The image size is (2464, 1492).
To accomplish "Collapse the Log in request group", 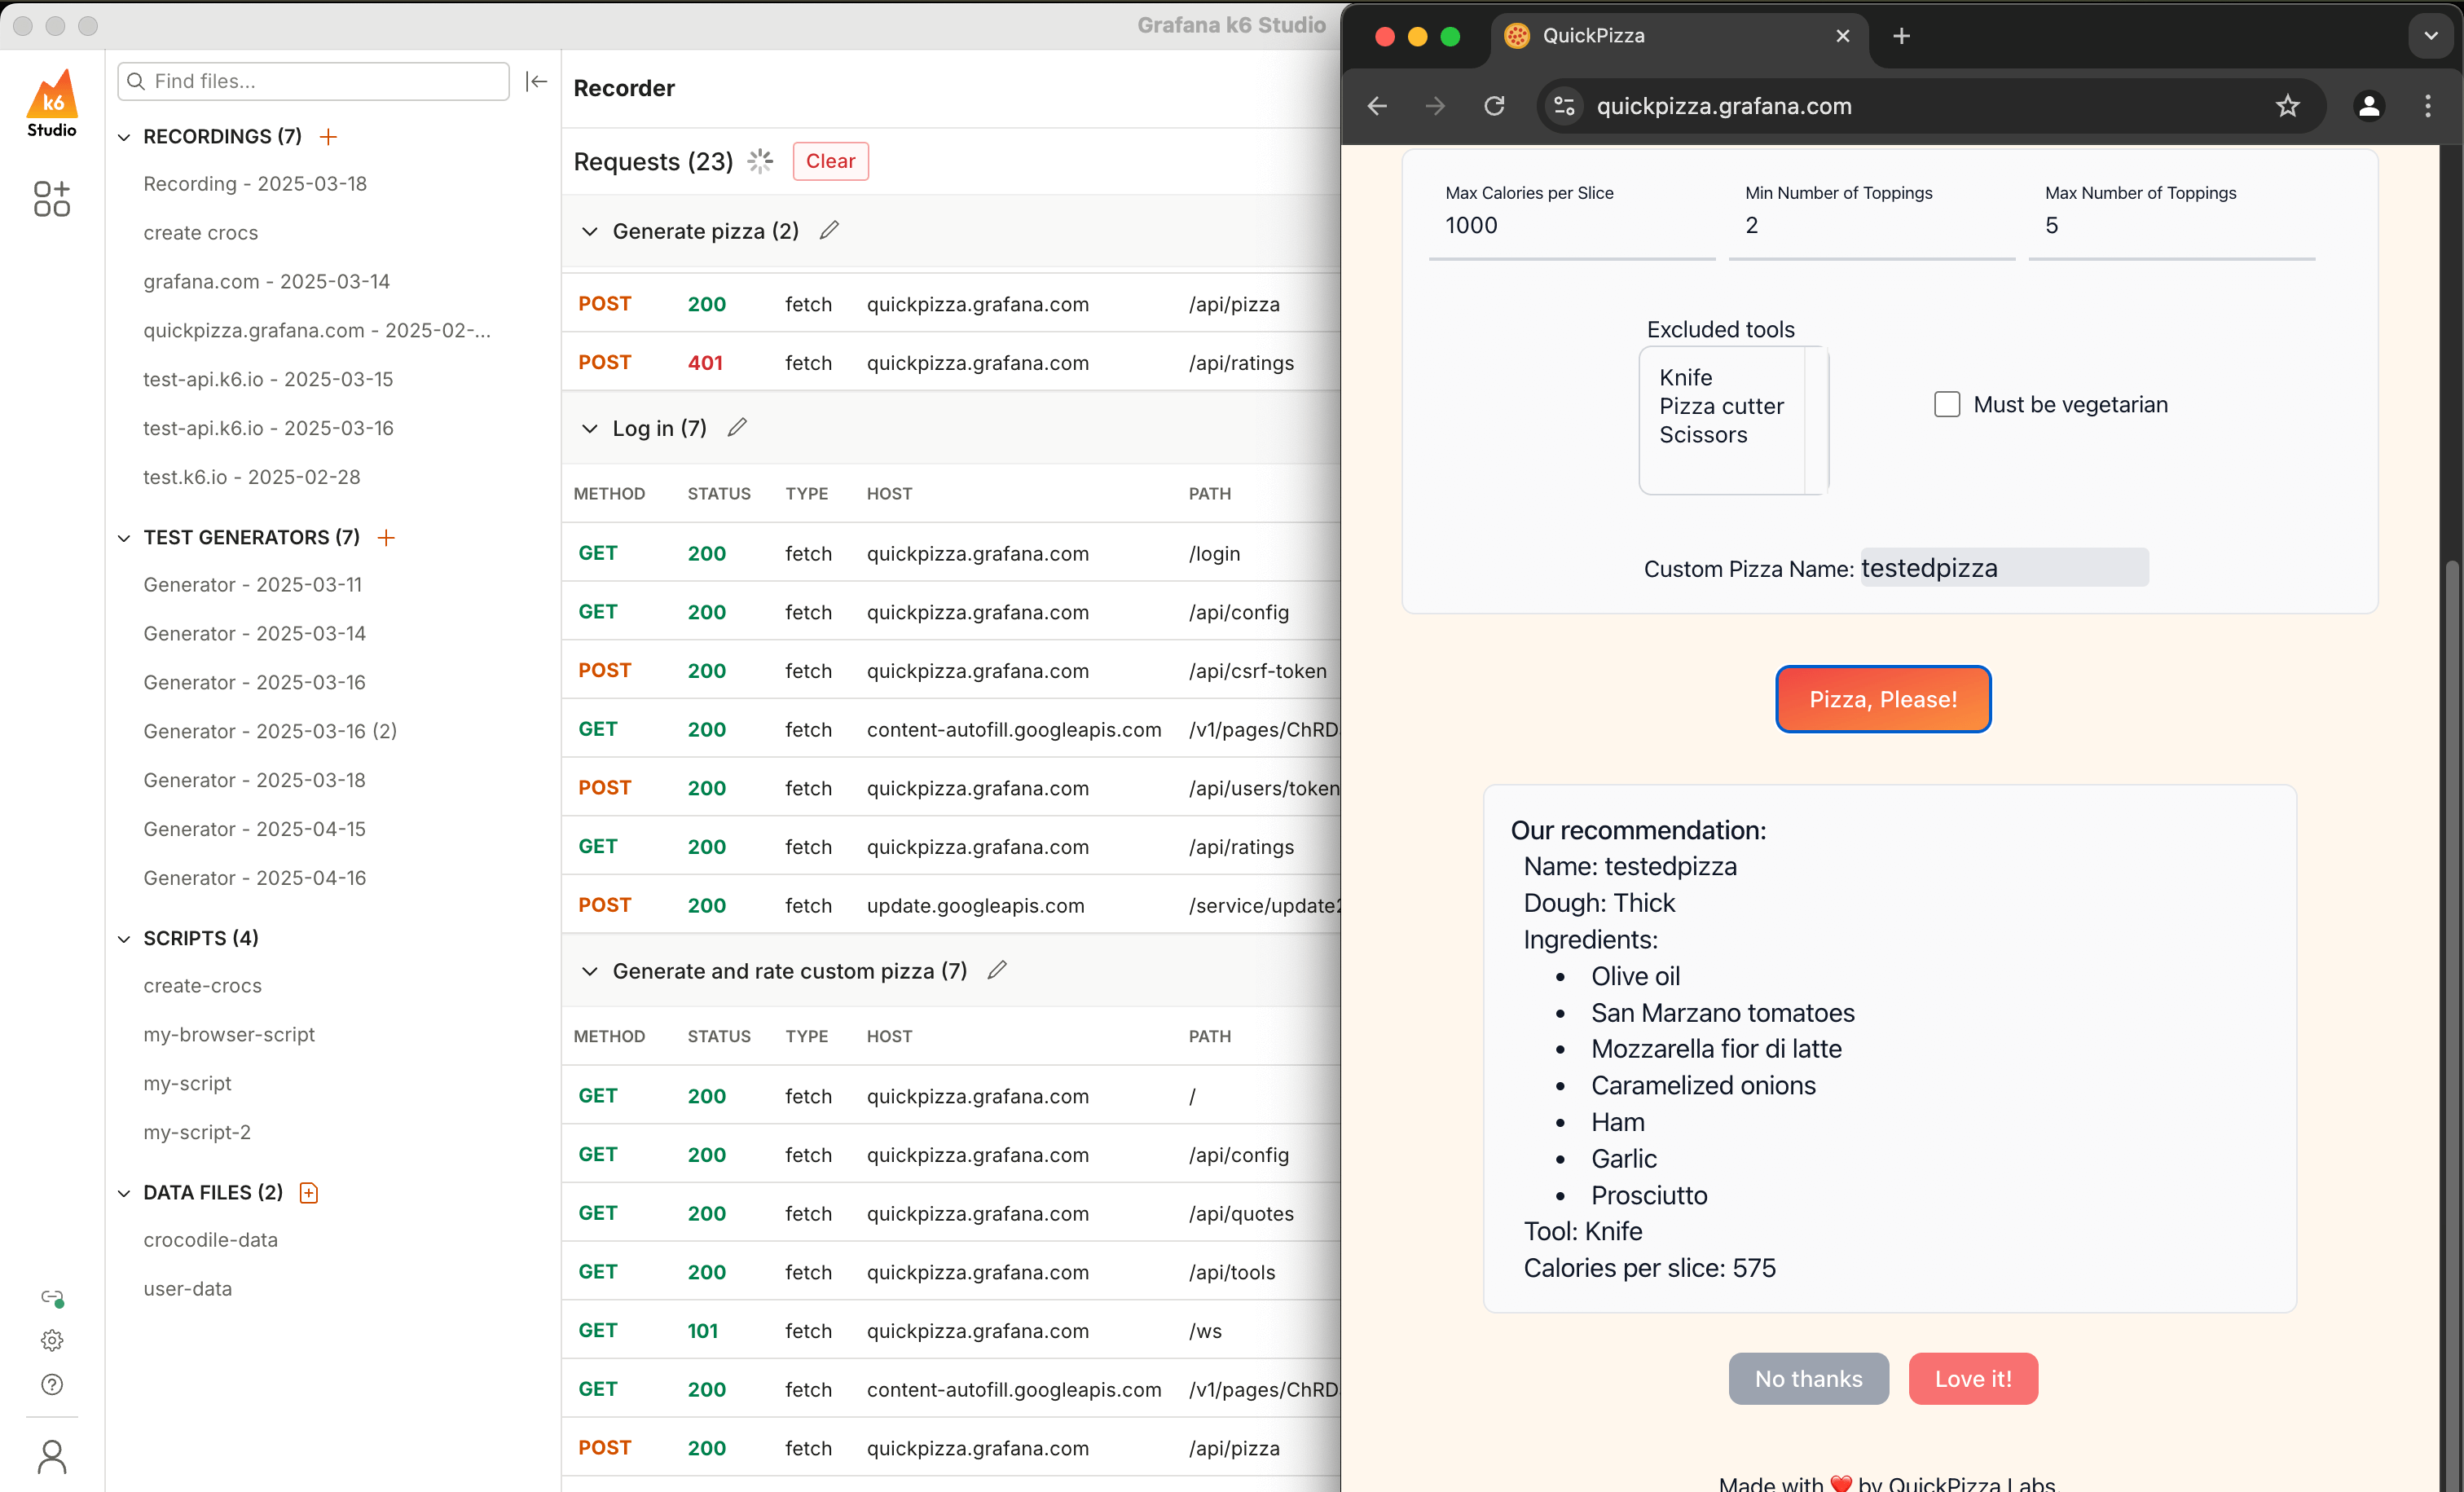I will [x=590, y=429].
